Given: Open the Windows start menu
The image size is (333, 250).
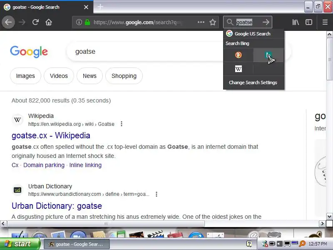Looking at the screenshot, I should 20,244.
